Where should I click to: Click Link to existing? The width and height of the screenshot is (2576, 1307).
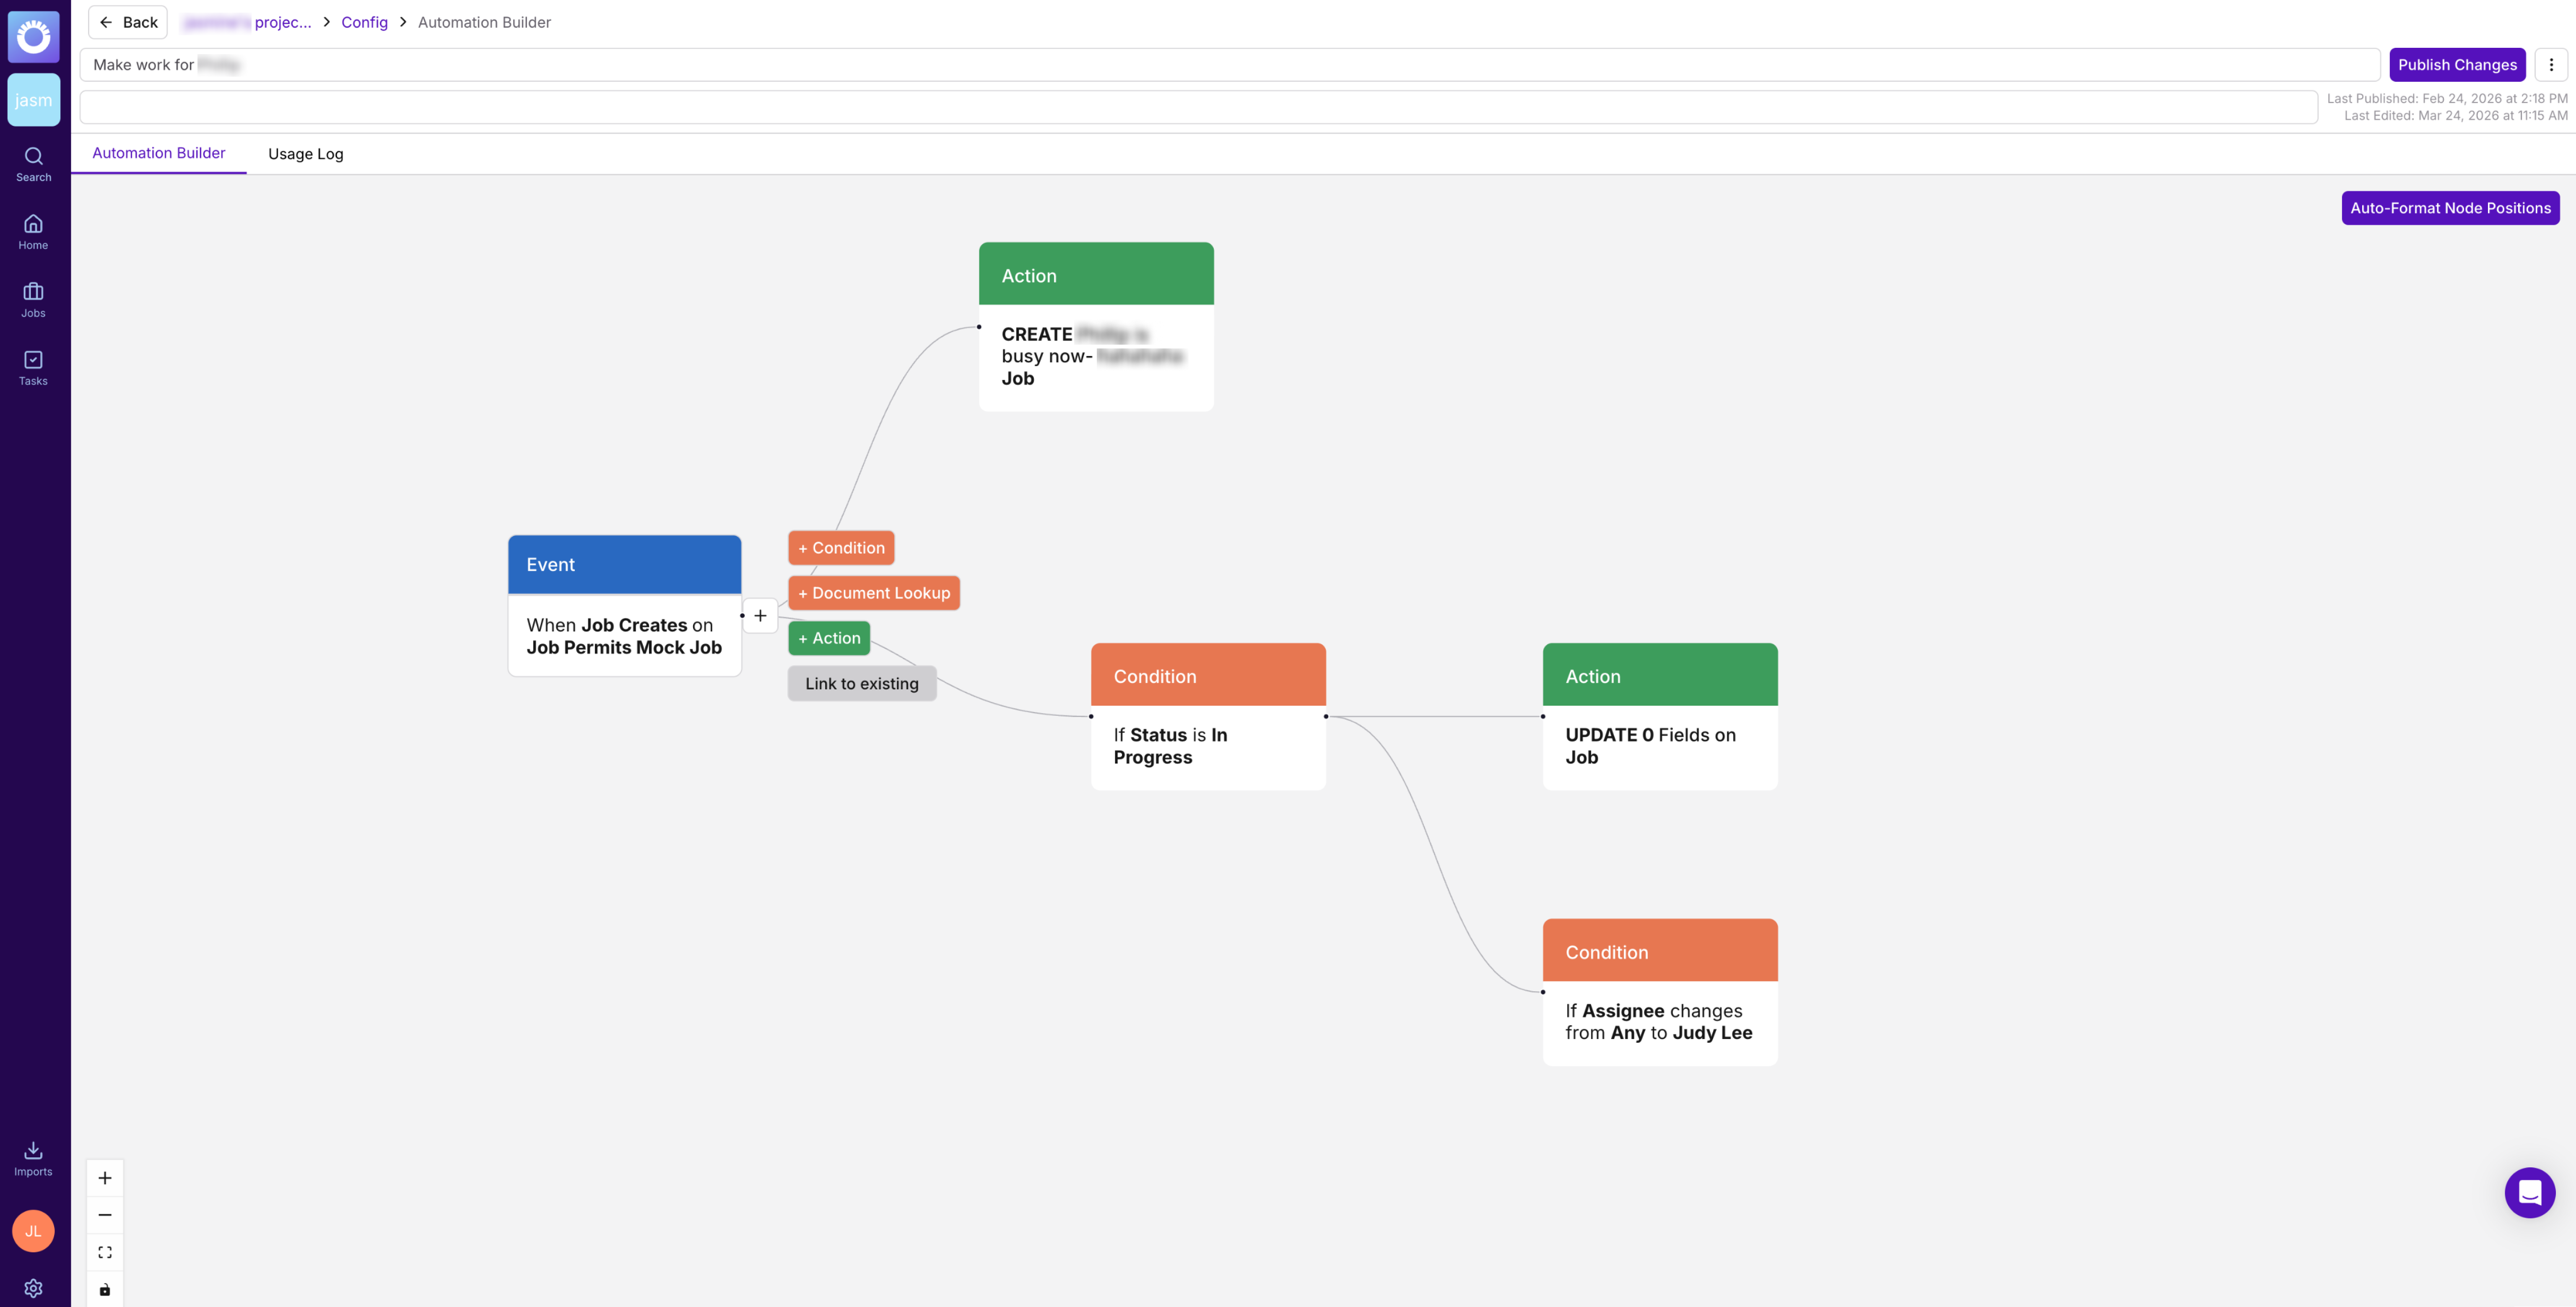coord(862,684)
